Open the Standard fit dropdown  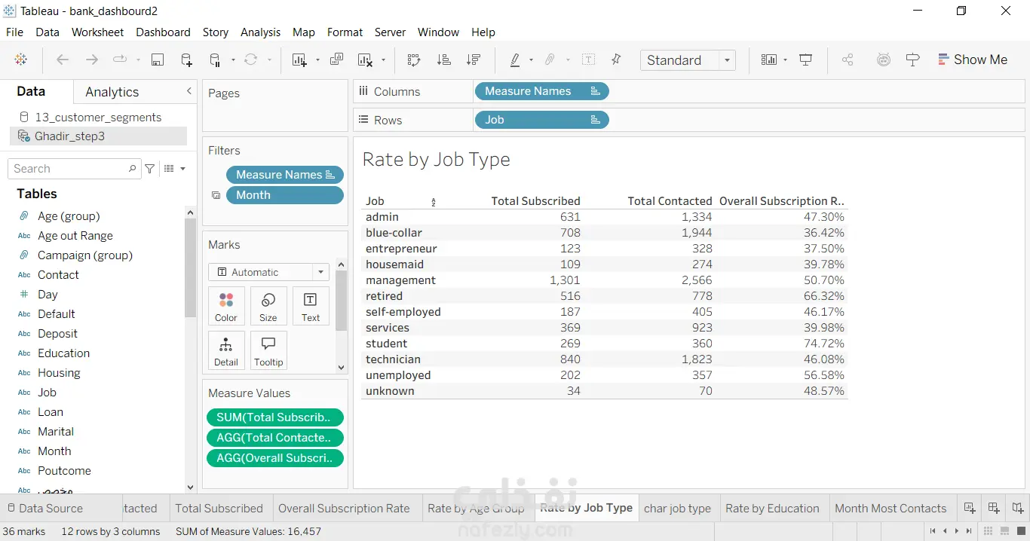(688, 60)
